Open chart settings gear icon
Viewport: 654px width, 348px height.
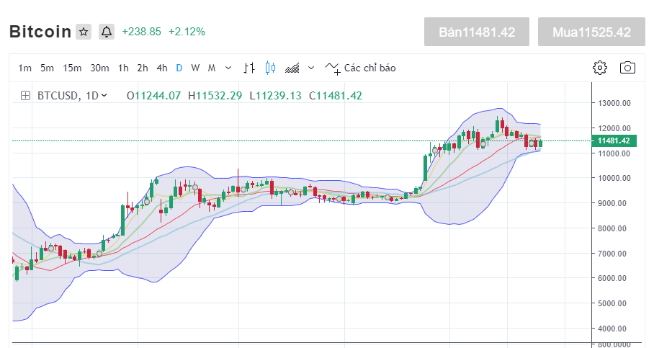tap(599, 68)
